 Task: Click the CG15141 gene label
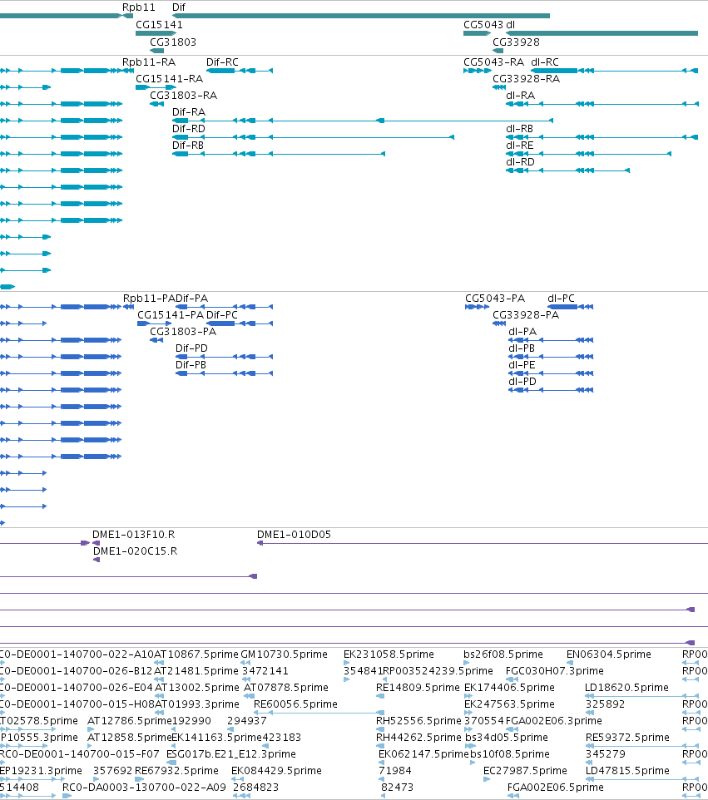point(159,25)
